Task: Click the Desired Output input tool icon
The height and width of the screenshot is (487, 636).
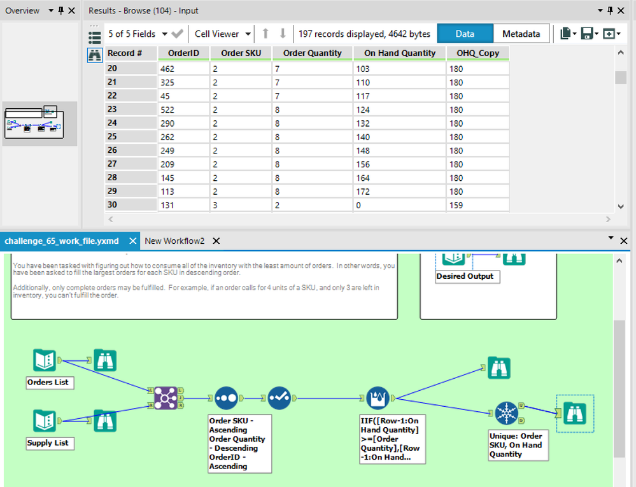Action: [x=453, y=258]
